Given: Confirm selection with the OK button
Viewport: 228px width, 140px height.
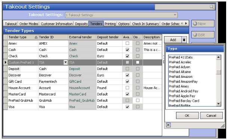Looking at the screenshot, I should click(187, 116).
